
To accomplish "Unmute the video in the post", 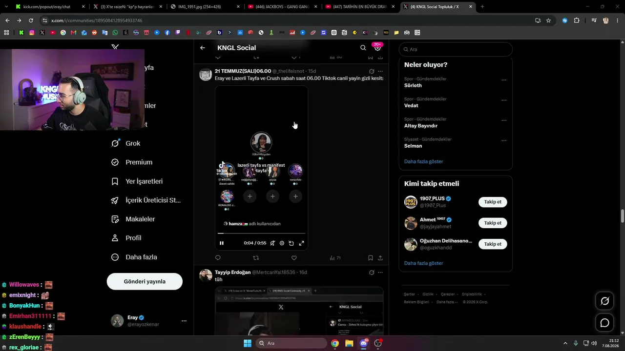I will click(272, 243).
